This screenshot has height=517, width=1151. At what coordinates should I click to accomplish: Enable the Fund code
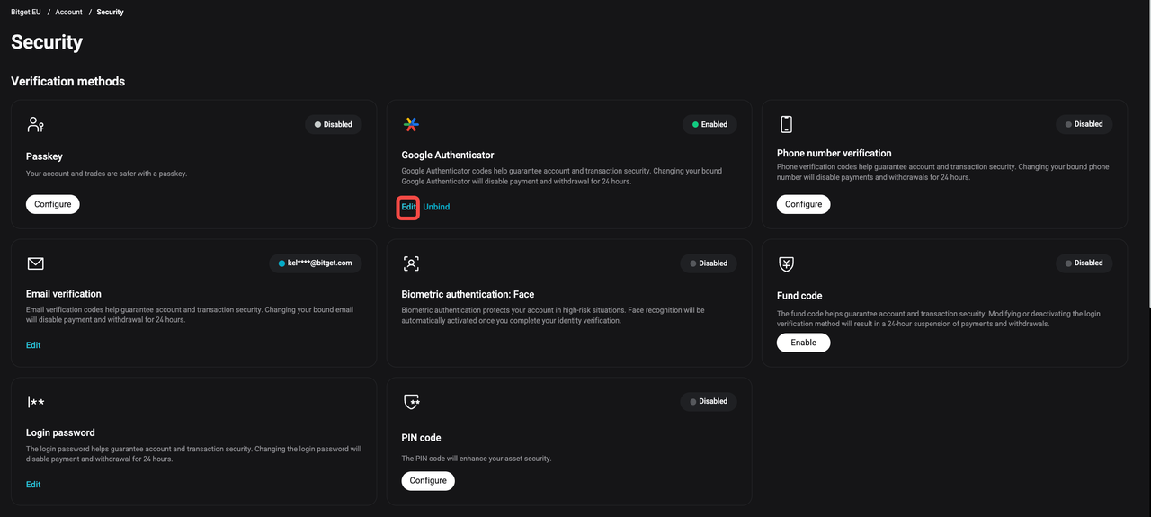[804, 343]
